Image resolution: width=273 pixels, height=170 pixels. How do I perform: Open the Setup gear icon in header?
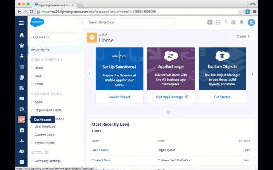coord(233,22)
